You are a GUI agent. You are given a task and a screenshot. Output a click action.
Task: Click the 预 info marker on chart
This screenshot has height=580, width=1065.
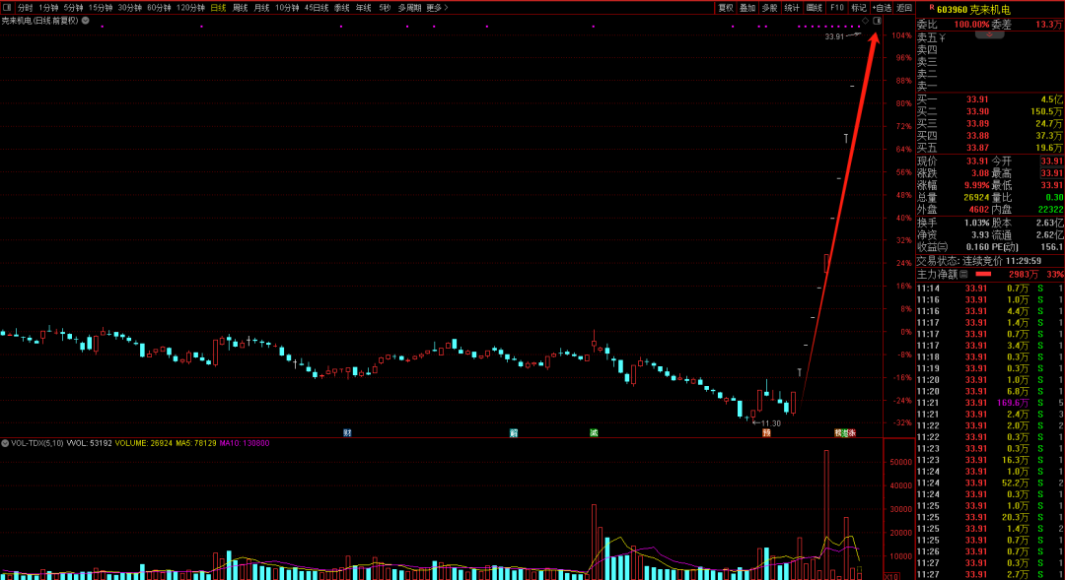tap(766, 433)
